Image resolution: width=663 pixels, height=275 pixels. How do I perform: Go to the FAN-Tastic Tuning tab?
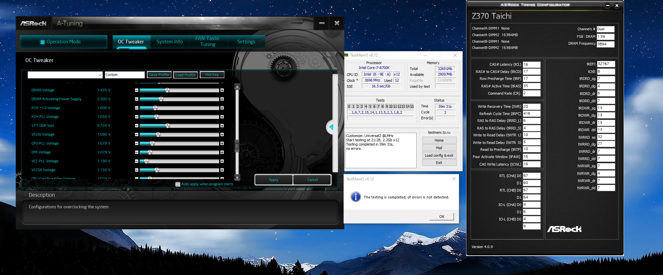coord(208,42)
